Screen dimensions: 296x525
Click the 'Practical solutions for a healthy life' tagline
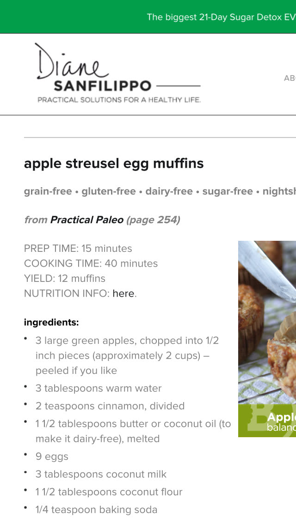119,100
